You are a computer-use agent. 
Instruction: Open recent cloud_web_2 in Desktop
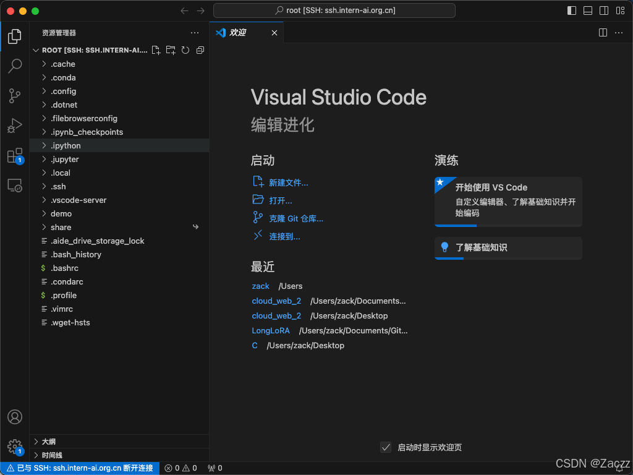pos(276,316)
